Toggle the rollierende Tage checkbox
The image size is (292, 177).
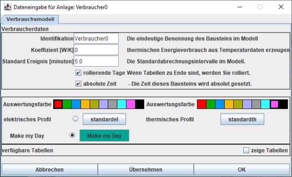coord(78,73)
